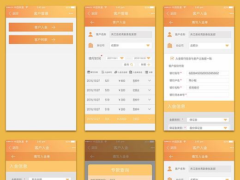Click amount ¥600 in row 521
This screenshot has width=240, height=180.
(122, 81)
